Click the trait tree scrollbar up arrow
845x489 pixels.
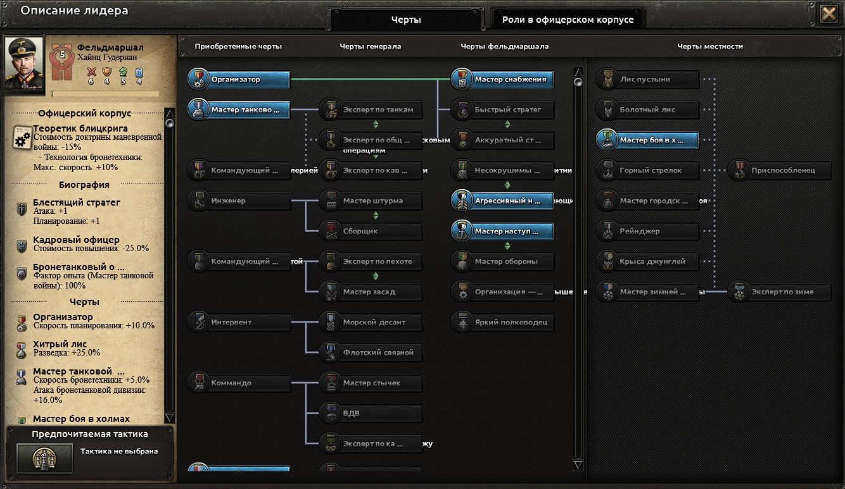[x=578, y=71]
